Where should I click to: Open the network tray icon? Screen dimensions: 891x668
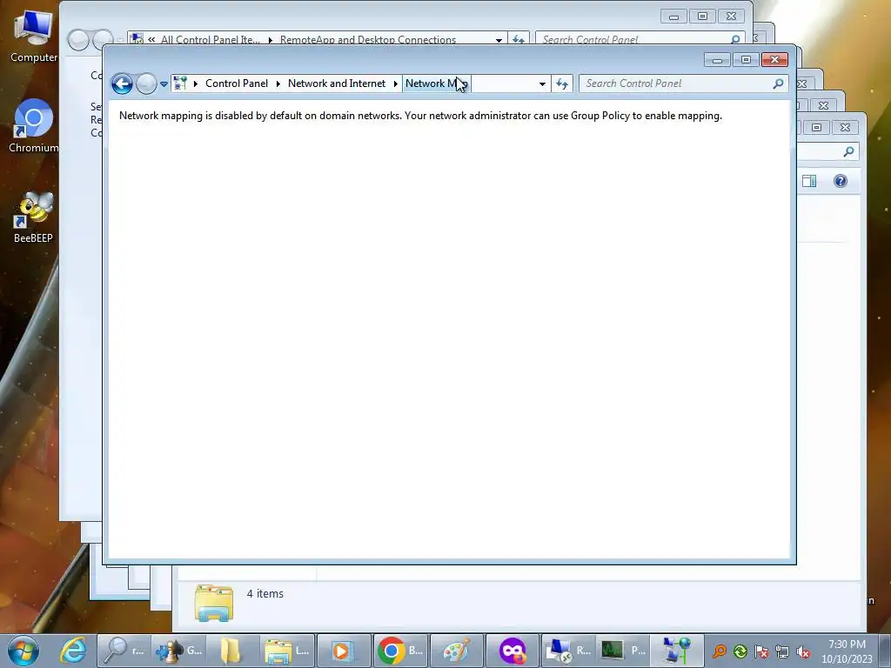coord(782,651)
